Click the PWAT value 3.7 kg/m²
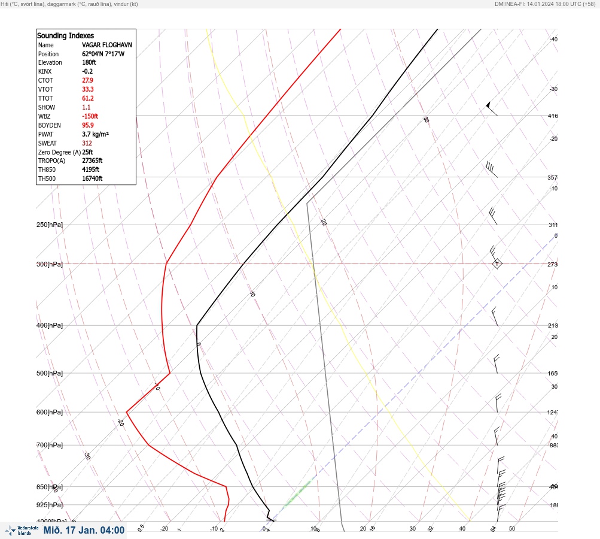 coord(95,134)
